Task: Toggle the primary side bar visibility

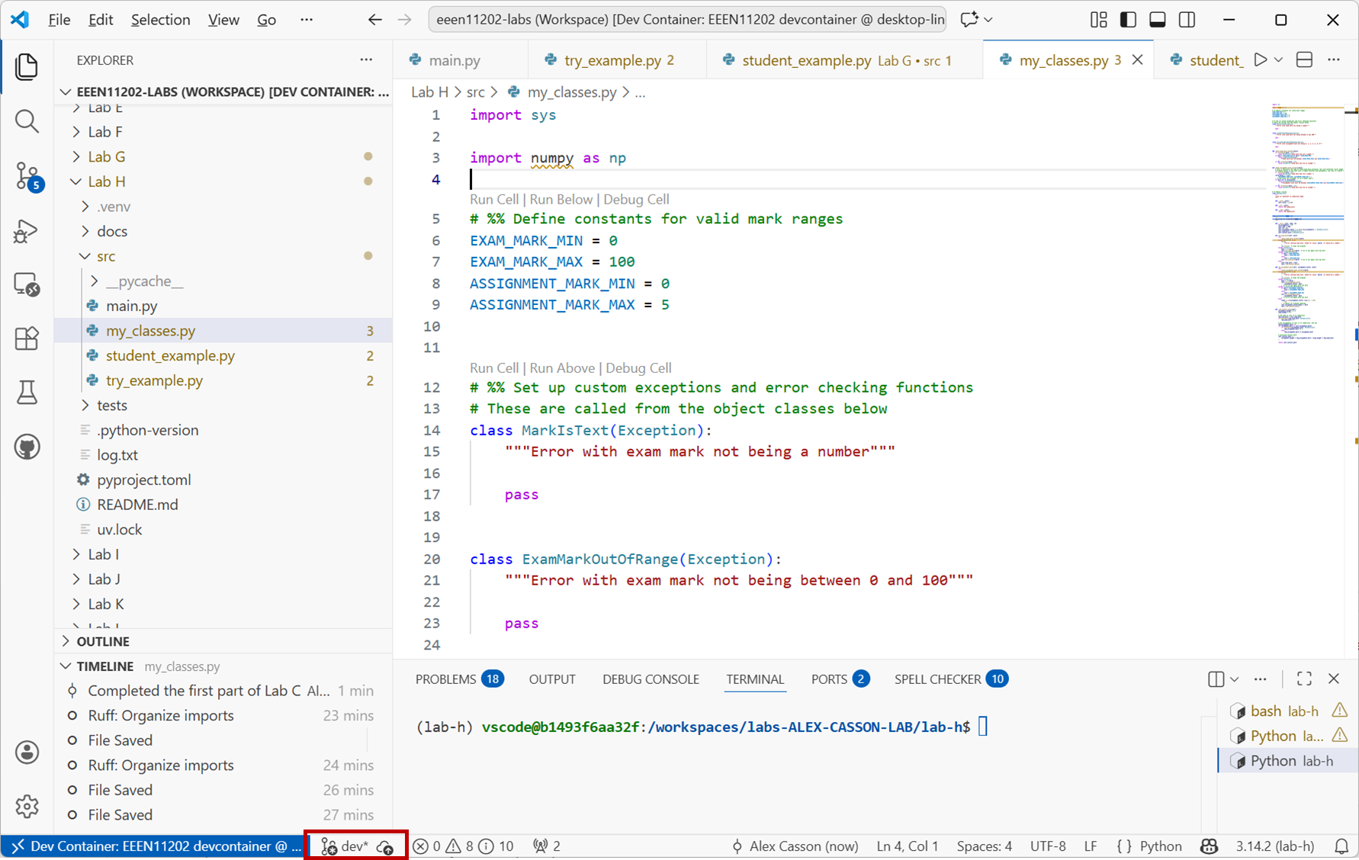Action: (1128, 20)
